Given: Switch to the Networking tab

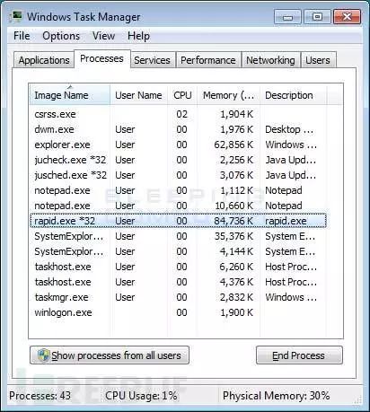Looking at the screenshot, I should click(x=270, y=60).
